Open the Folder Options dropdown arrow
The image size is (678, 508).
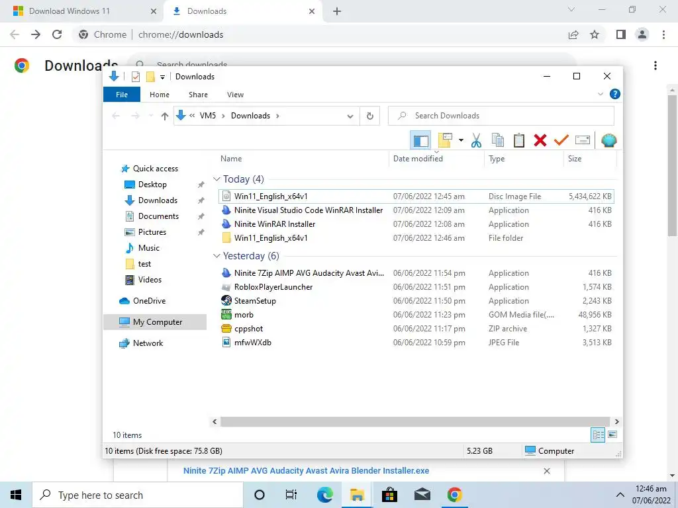click(x=461, y=140)
